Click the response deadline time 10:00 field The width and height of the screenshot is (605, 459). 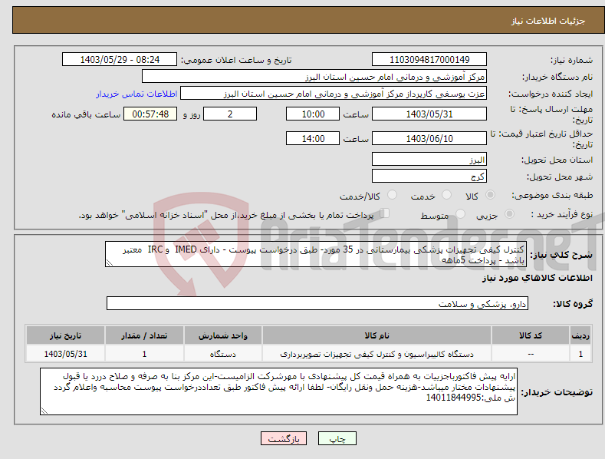coord(313,114)
